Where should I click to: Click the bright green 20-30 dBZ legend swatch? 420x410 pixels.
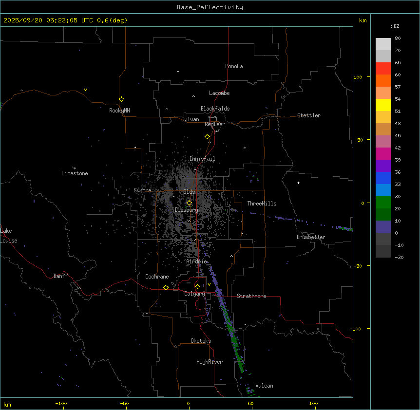pyautogui.click(x=383, y=202)
